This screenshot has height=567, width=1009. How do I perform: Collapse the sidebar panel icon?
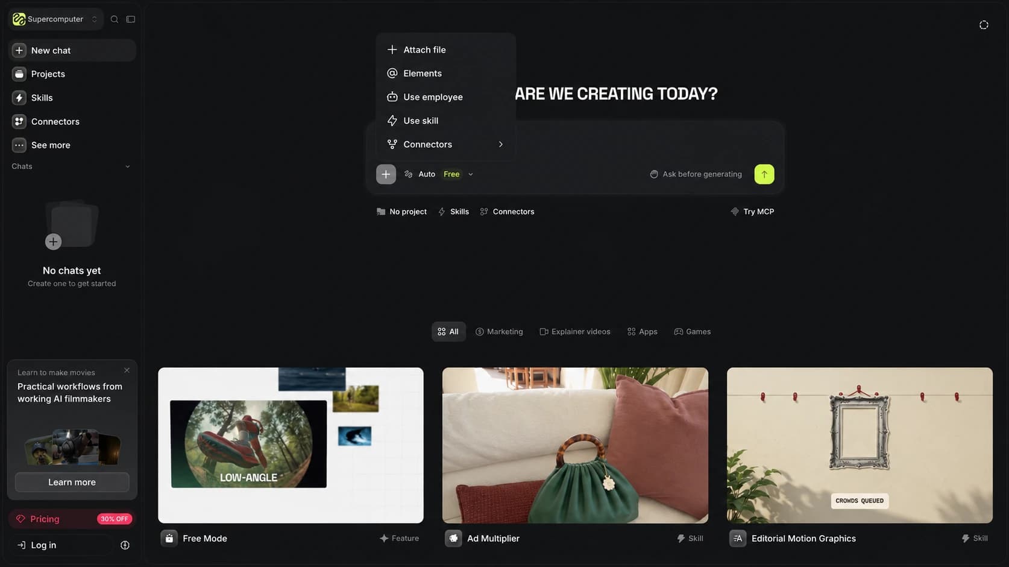pos(130,19)
